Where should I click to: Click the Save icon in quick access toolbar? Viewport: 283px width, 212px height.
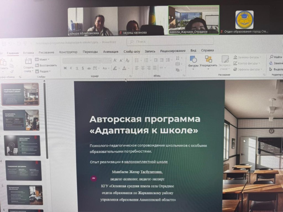4,43
